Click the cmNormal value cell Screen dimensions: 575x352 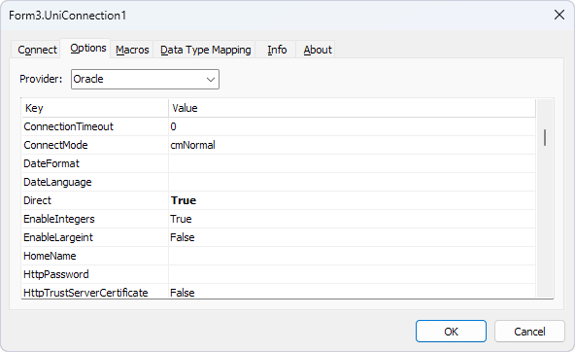(x=352, y=145)
